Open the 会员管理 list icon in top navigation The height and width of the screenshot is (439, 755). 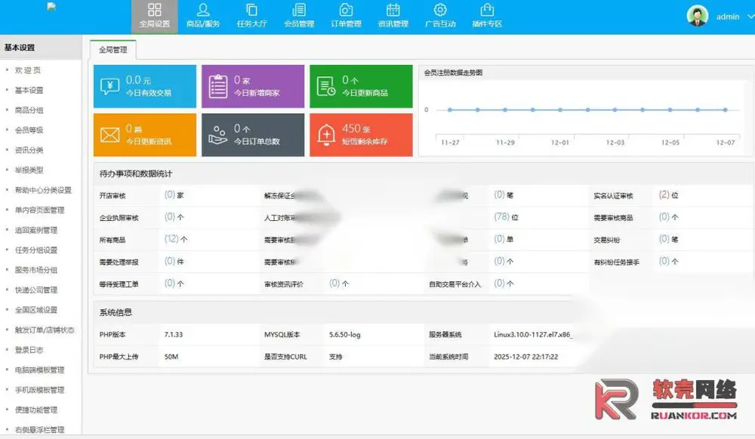coord(299,10)
